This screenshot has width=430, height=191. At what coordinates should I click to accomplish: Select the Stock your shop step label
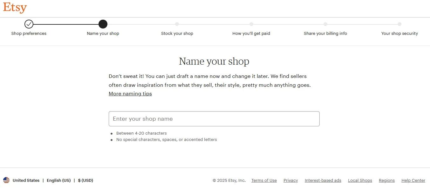(177, 34)
